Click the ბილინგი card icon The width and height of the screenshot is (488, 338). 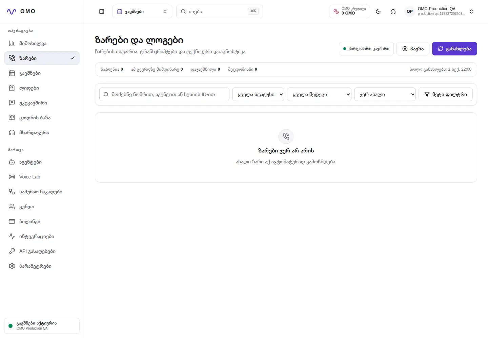pos(12,221)
